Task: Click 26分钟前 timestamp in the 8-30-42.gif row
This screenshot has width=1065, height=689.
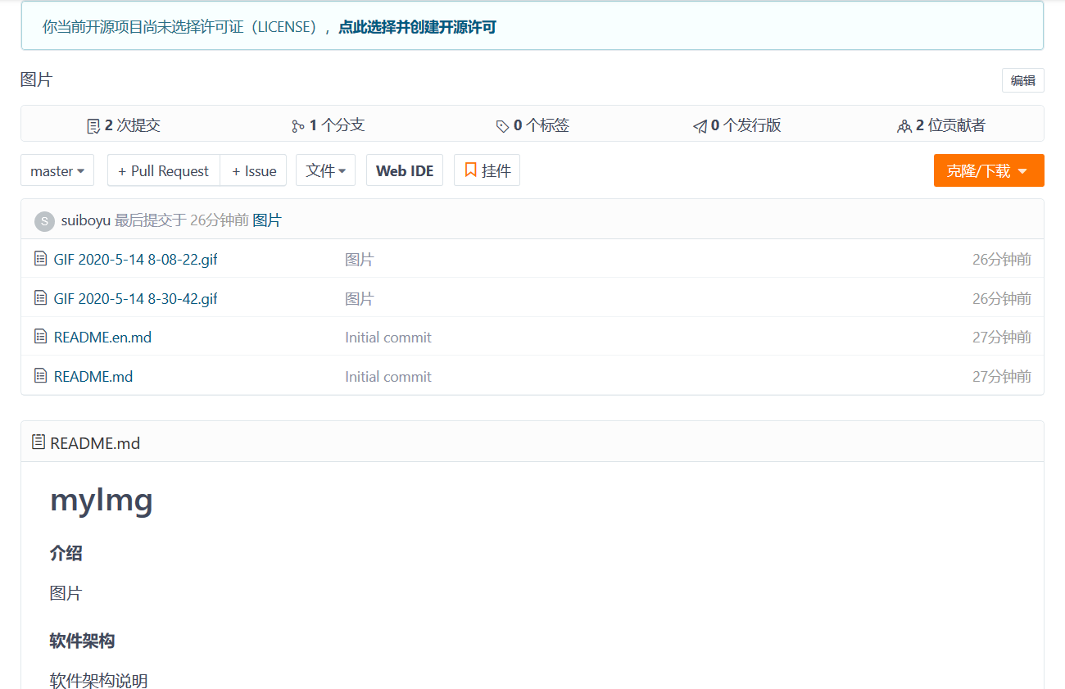Action: (1001, 299)
